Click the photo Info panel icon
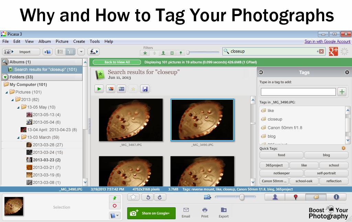The width and height of the screenshot is (352, 222). (336, 197)
